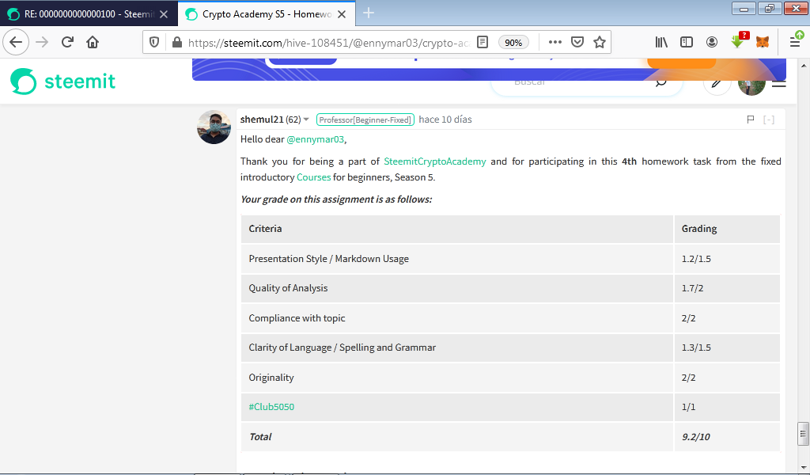Click the Steemit logo
The width and height of the screenshot is (810, 475).
[x=63, y=82]
